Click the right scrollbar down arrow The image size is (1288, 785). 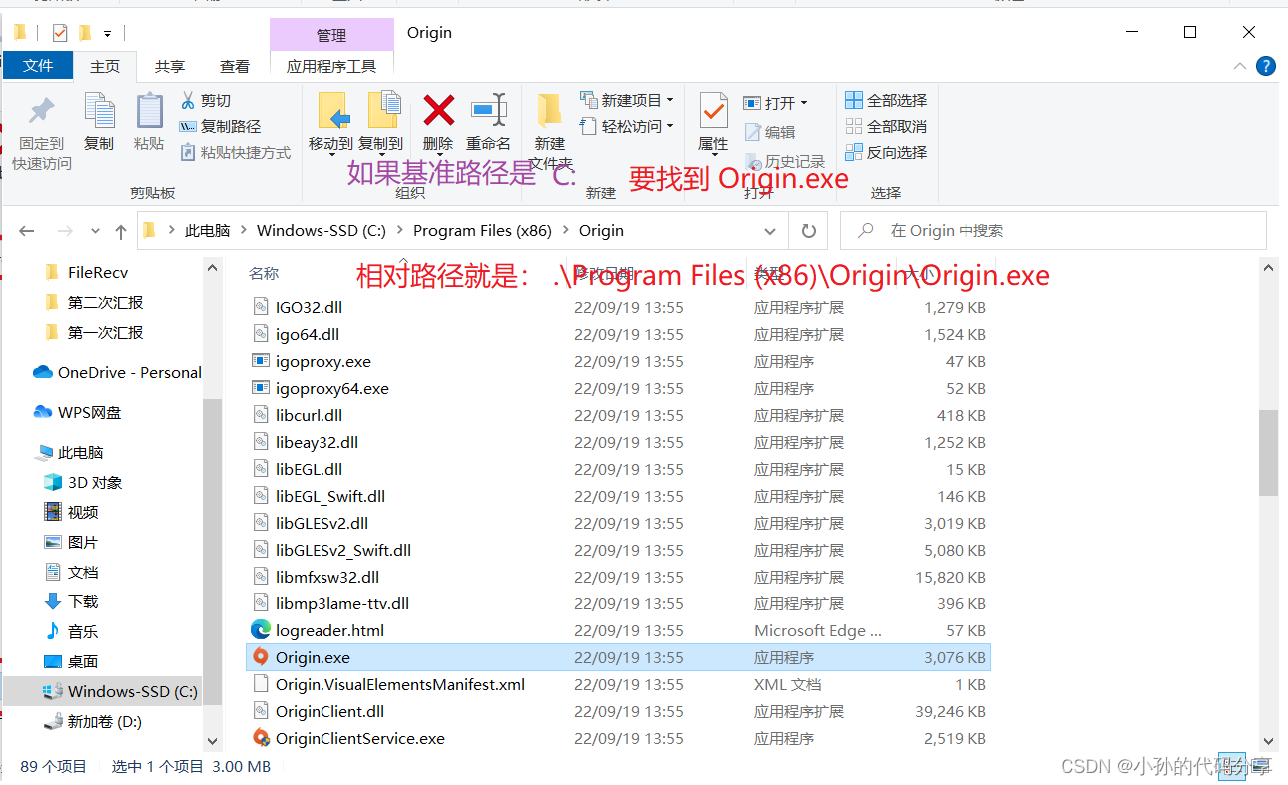[x=1268, y=742]
